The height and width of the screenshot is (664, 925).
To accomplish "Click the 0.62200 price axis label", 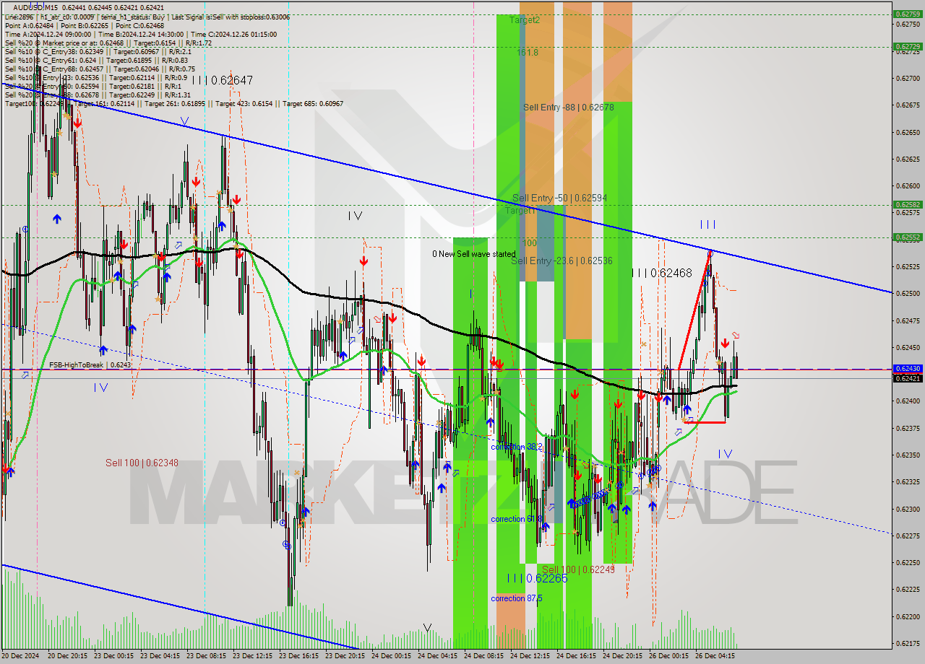I will click(x=907, y=616).
